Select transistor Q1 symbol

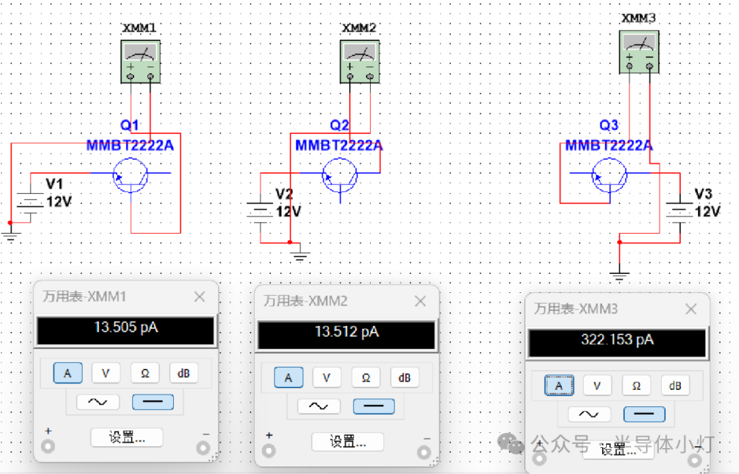131,176
